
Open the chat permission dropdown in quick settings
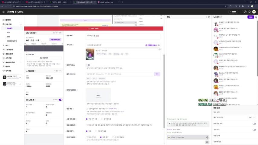pyautogui.click(x=252, y=118)
